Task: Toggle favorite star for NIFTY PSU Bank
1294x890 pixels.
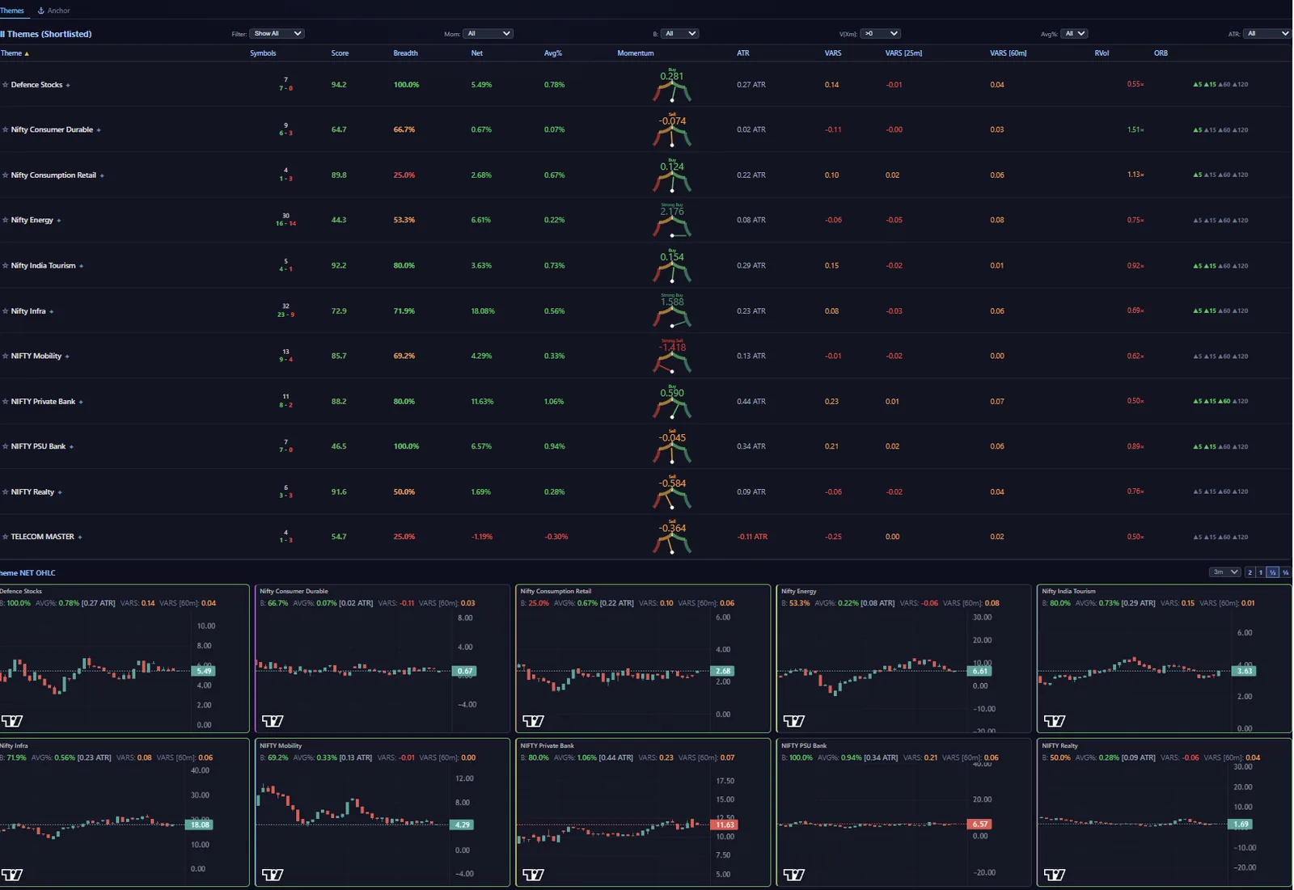Action: pyautogui.click(x=5, y=447)
